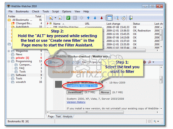The height and width of the screenshot is (129, 173).
Task: Click the Mirror button
Action: coord(105,92)
